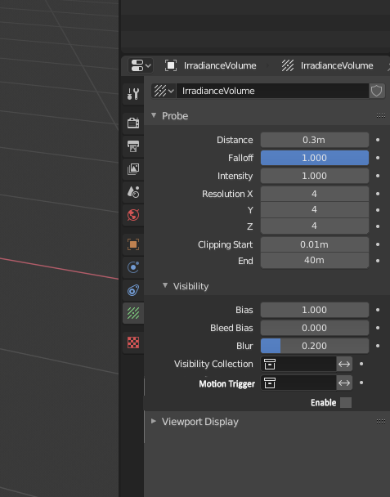Open the Object properties tab

(x=133, y=244)
